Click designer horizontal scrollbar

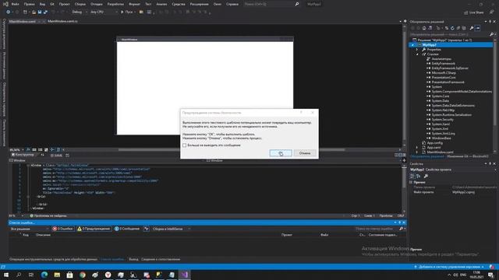coord(232,150)
